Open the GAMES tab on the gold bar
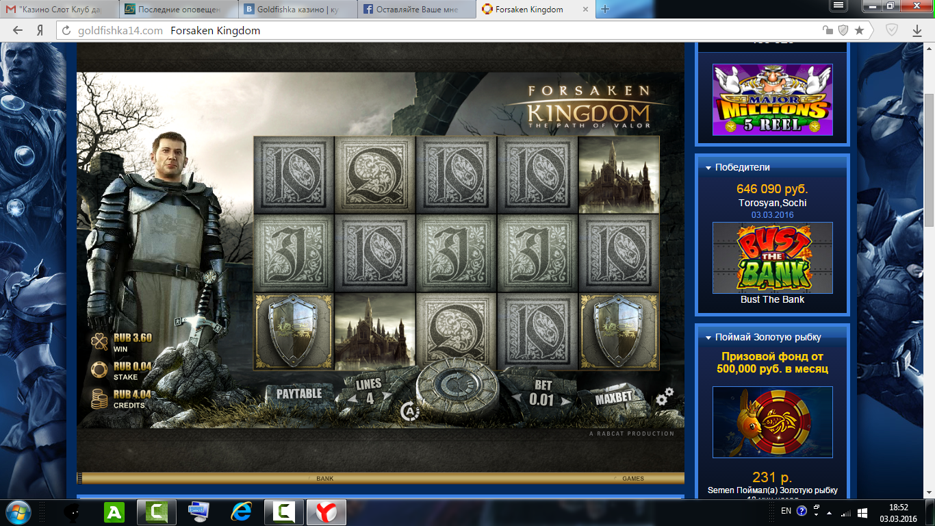This screenshot has width=935, height=526. coord(632,479)
